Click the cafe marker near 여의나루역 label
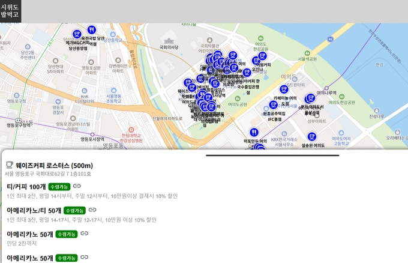 (x=310, y=98)
